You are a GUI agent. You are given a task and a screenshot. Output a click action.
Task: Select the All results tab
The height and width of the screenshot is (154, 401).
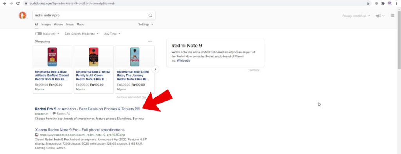36,25
